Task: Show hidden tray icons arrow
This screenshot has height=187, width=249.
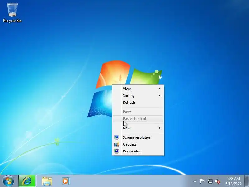Action: [195, 181]
